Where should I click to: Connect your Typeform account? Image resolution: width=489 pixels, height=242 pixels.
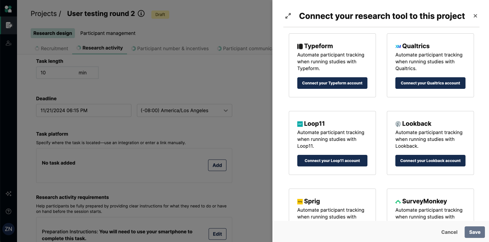pos(332,83)
